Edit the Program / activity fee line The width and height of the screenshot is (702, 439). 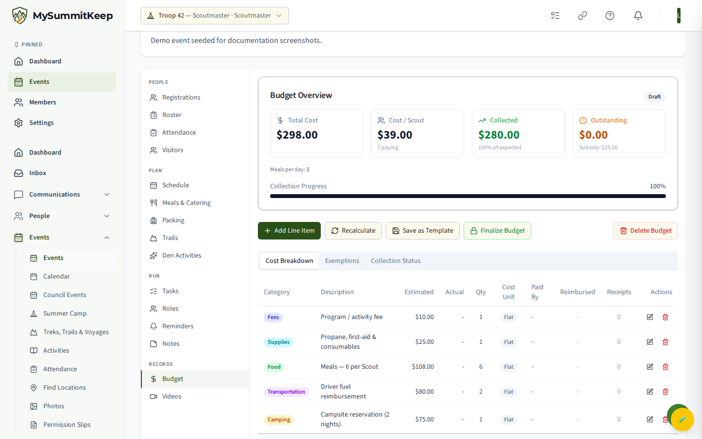pyautogui.click(x=650, y=317)
